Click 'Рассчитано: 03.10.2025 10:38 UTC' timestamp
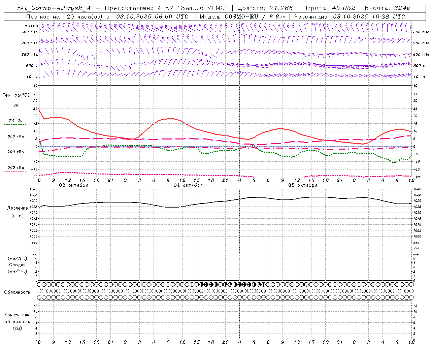 (x=350, y=17)
